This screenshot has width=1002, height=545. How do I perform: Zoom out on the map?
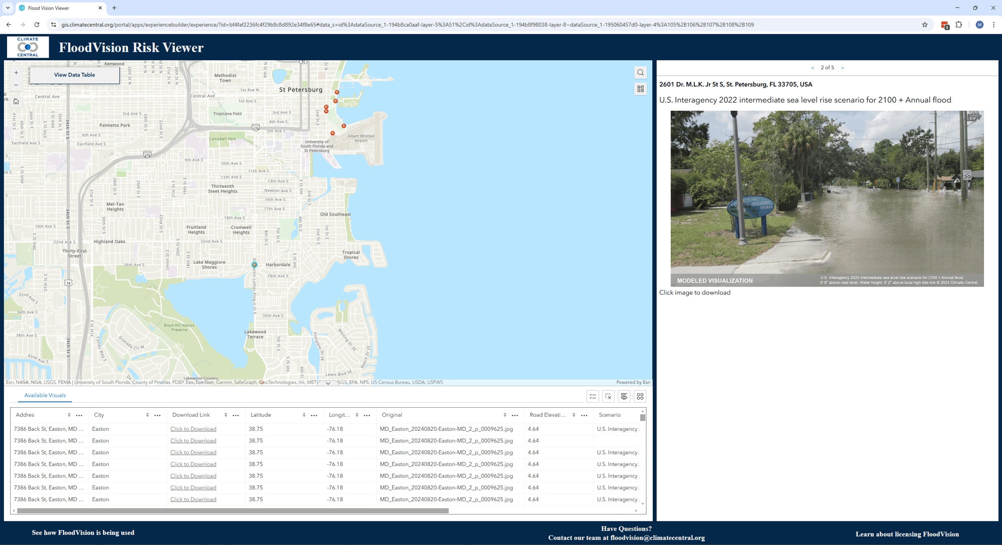[16, 85]
